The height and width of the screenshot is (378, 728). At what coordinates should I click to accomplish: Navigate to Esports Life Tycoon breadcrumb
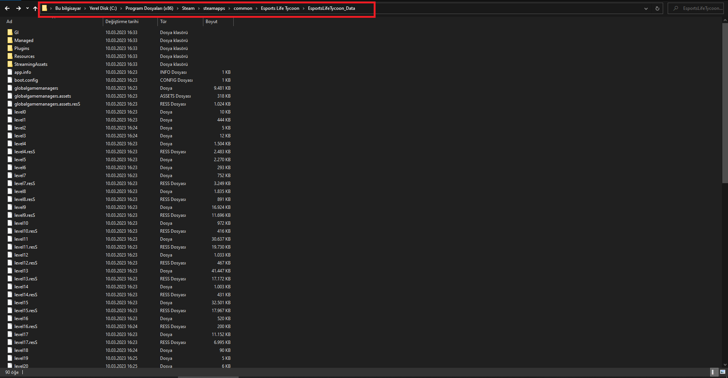[280, 8]
